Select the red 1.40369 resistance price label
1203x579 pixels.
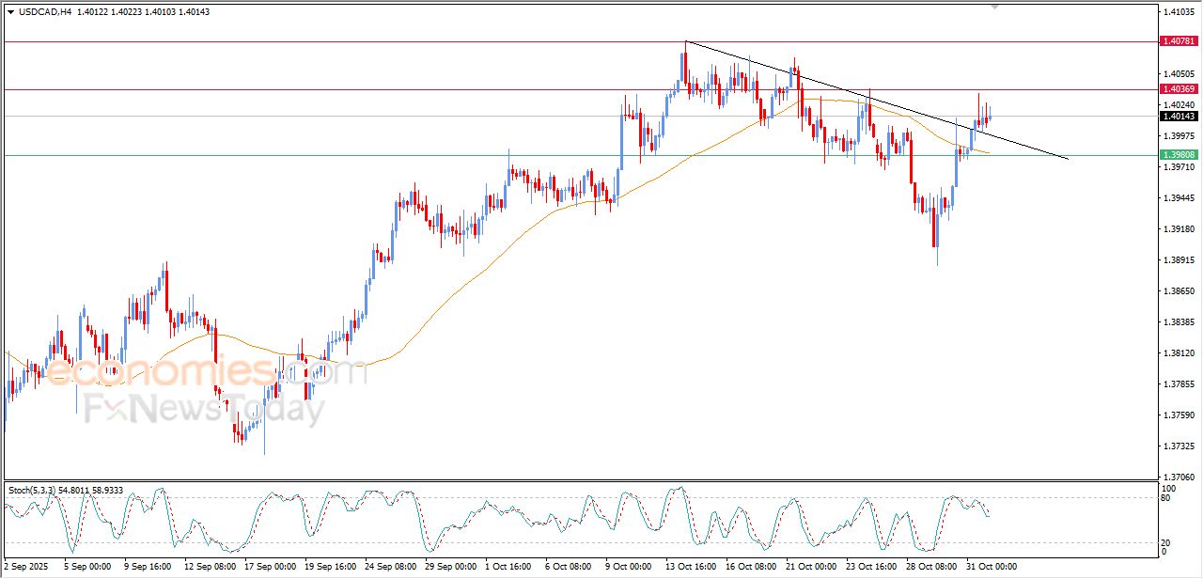click(x=1178, y=89)
